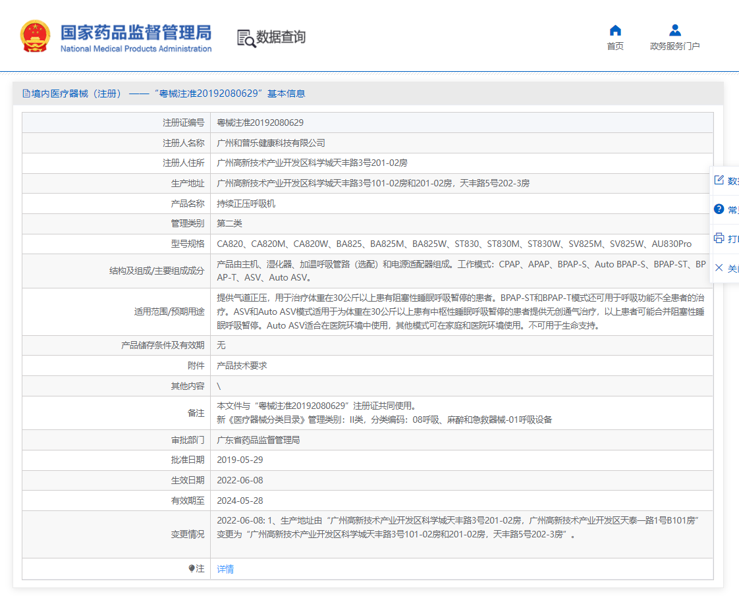
Task: Select approval department 广东省药品监督管理局
Action: tap(258, 440)
